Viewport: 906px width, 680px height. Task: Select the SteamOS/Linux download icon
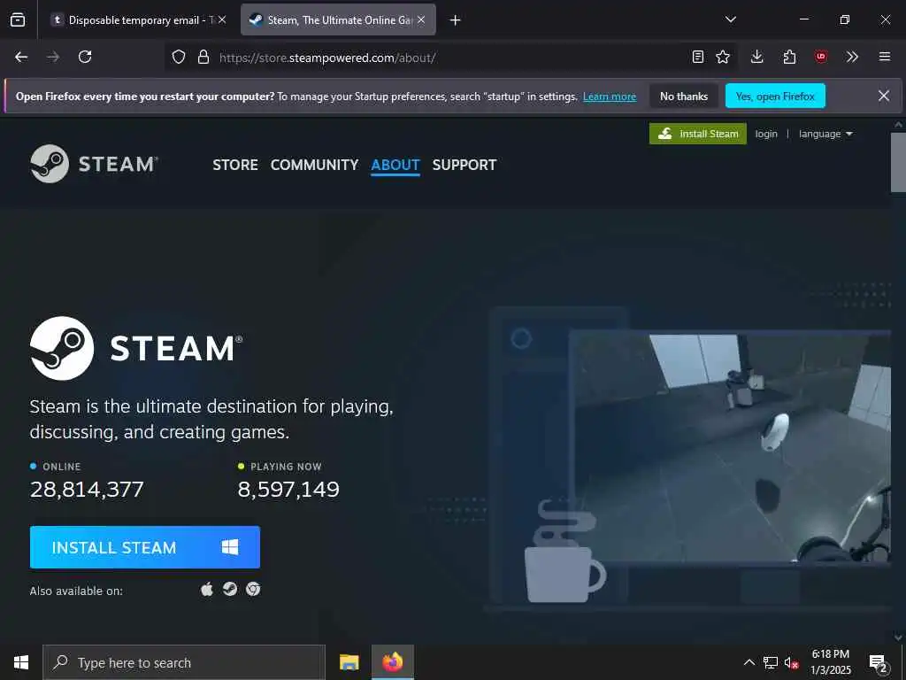pyautogui.click(x=230, y=589)
